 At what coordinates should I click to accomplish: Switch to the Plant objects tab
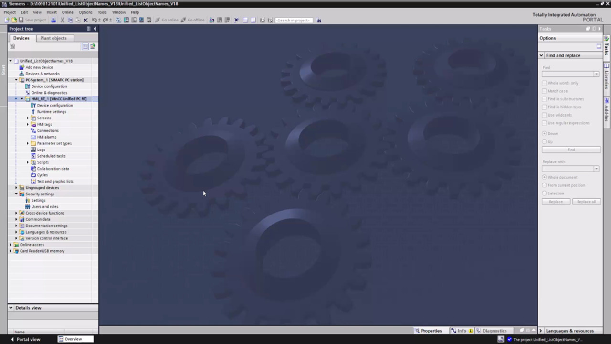pyautogui.click(x=53, y=38)
